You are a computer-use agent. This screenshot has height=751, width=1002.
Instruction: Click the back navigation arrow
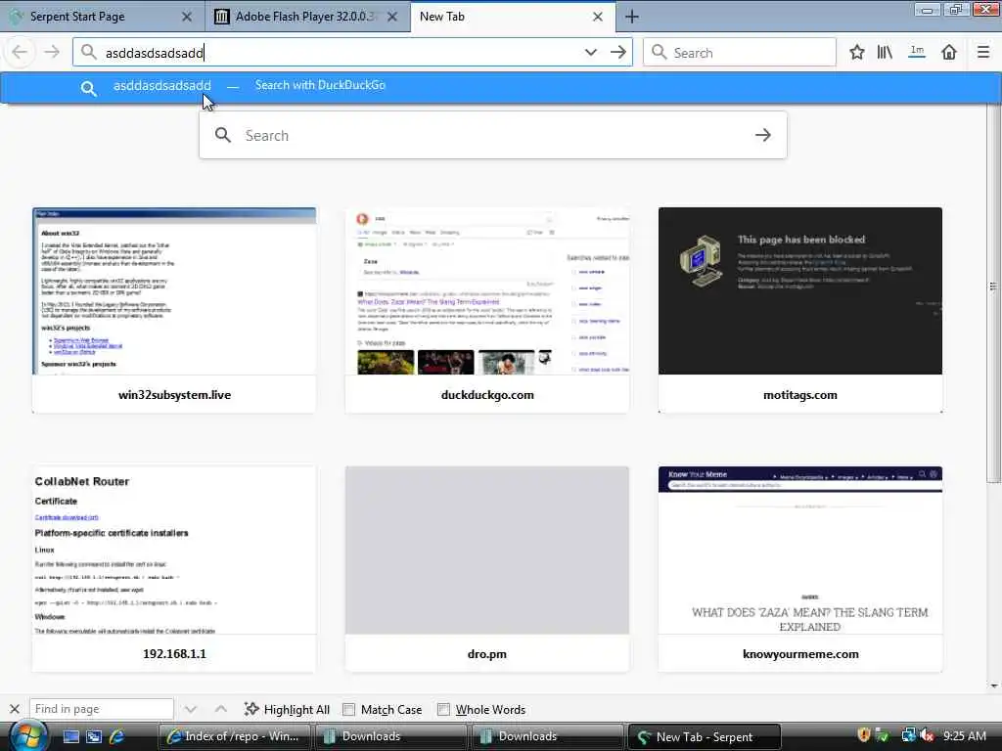coord(21,53)
